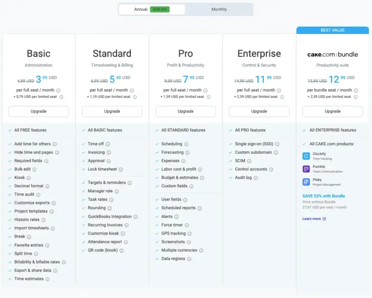Click the SAVE 53% with Bundle text

coord(324,196)
